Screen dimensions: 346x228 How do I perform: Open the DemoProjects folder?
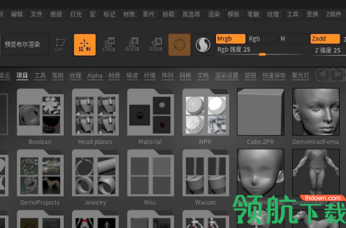pyautogui.click(x=40, y=173)
